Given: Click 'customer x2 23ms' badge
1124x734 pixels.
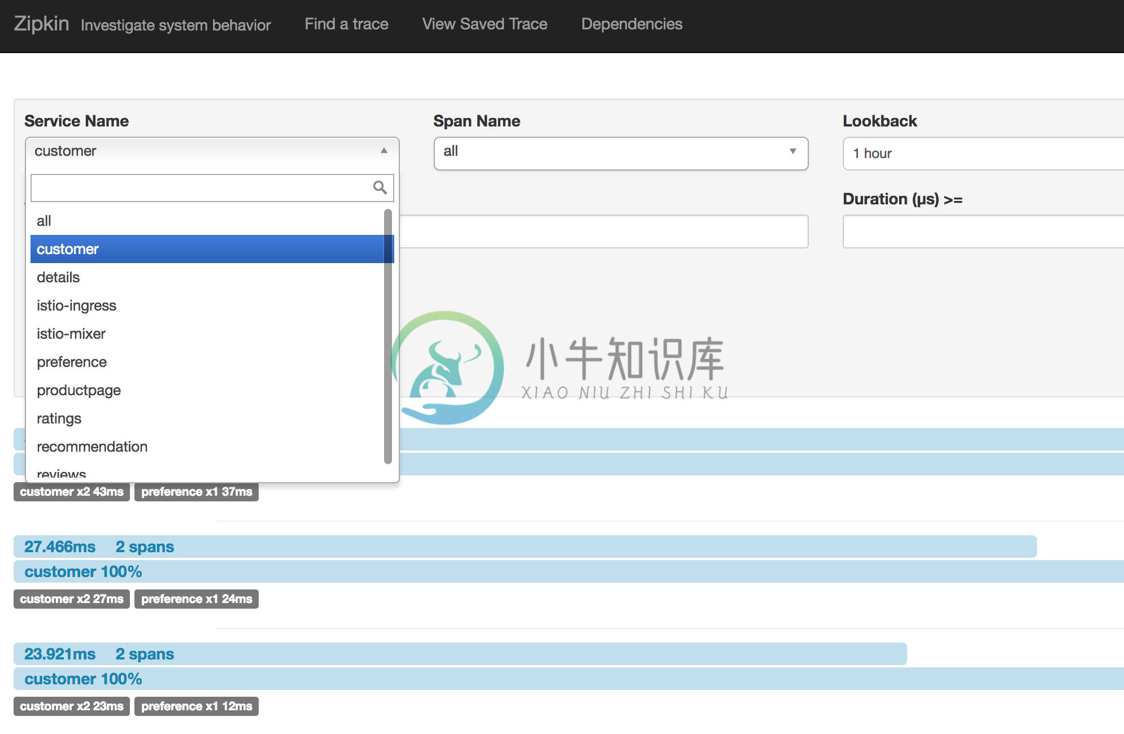Looking at the screenshot, I should pyautogui.click(x=72, y=706).
